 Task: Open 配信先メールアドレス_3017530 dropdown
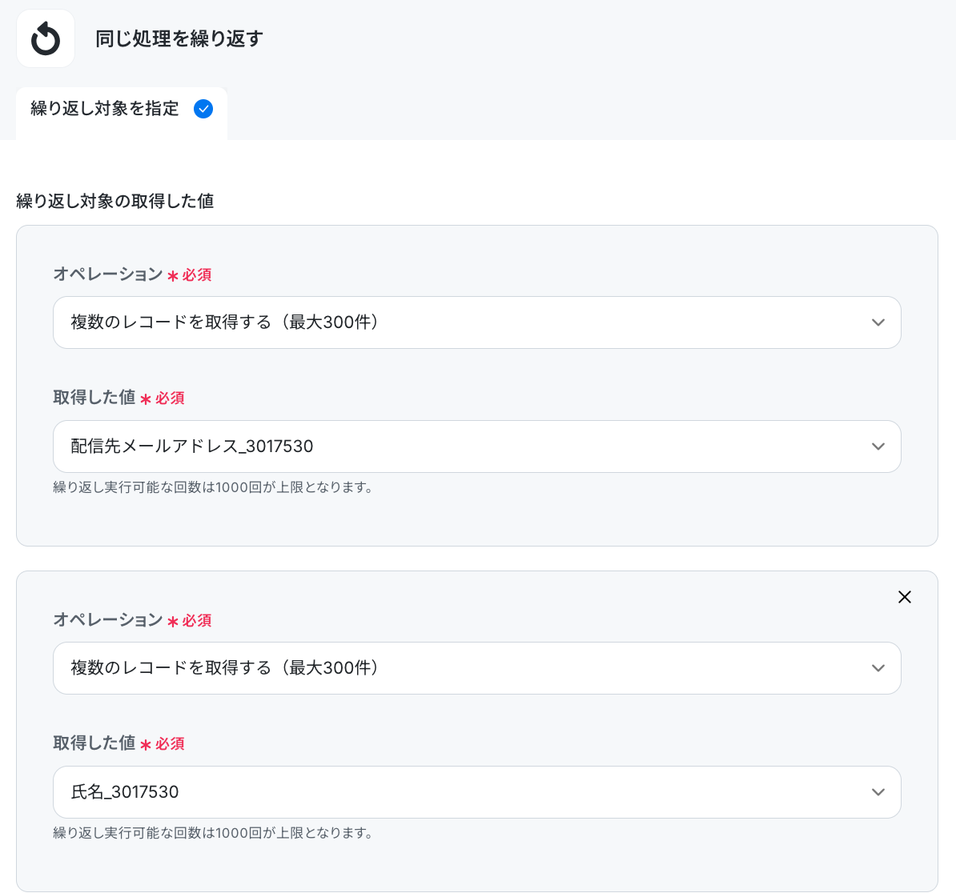476,446
